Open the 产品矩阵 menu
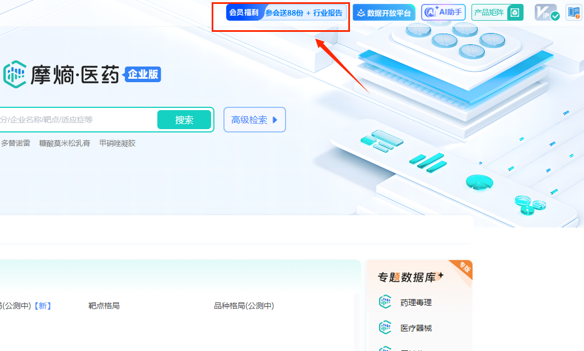The image size is (584, 351). 497,12
